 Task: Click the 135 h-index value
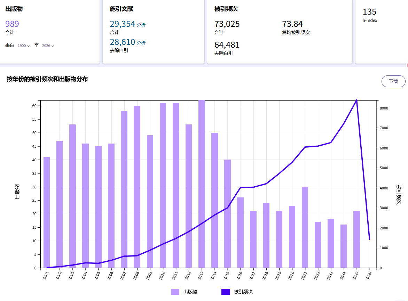pos(369,12)
